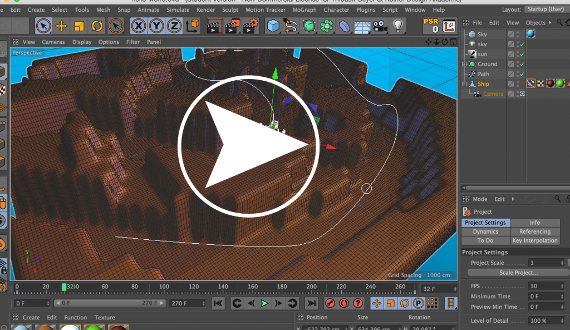This screenshot has height=330, width=570.
Task: Expand the Ground object tree node
Action: [x=464, y=64]
